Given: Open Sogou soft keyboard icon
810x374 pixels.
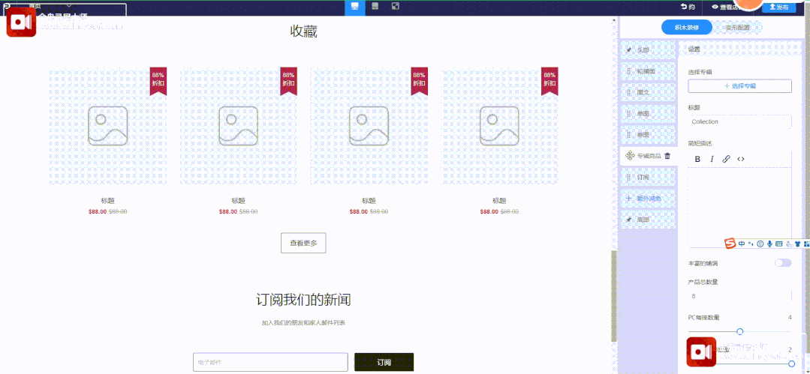Looking at the screenshot, I should pos(778,244).
